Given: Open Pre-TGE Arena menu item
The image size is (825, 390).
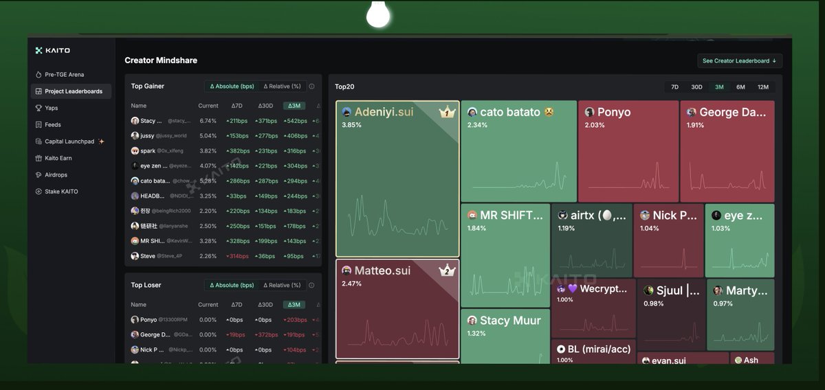Looking at the screenshot, I should (71, 74).
